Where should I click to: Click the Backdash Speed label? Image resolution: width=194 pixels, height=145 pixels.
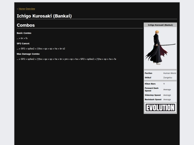pyautogui.click(x=153, y=100)
